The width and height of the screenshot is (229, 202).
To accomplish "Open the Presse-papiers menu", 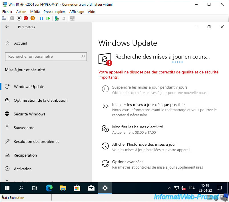I will pos(55,12).
